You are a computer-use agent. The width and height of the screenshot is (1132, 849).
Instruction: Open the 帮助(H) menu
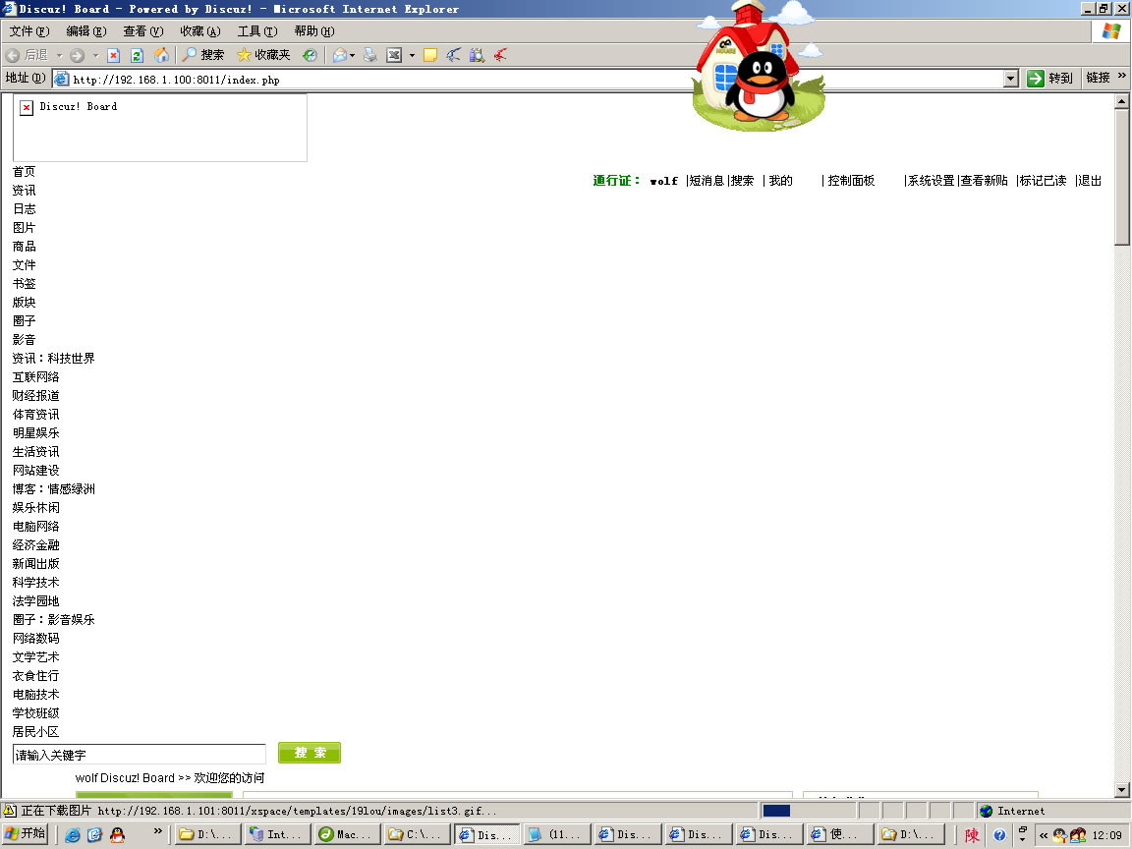click(x=314, y=31)
